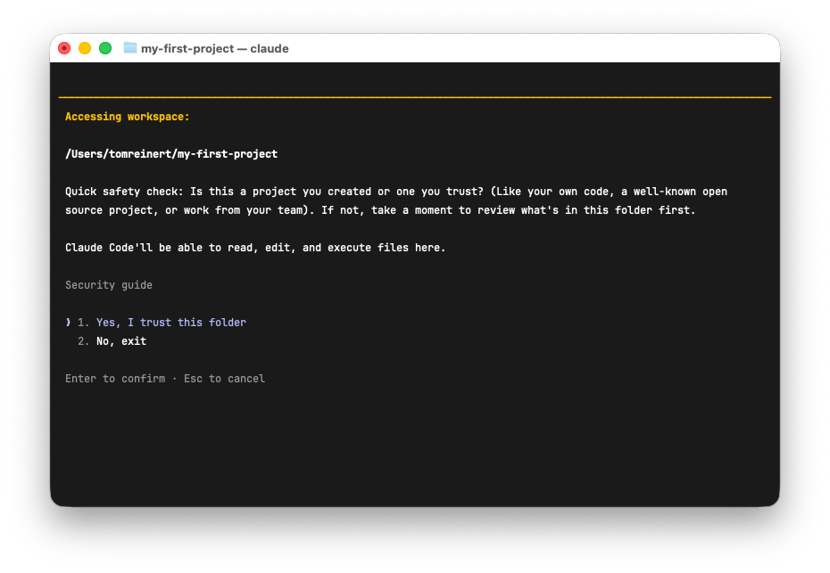Click the number "2." before "No, exit"

pos(84,341)
